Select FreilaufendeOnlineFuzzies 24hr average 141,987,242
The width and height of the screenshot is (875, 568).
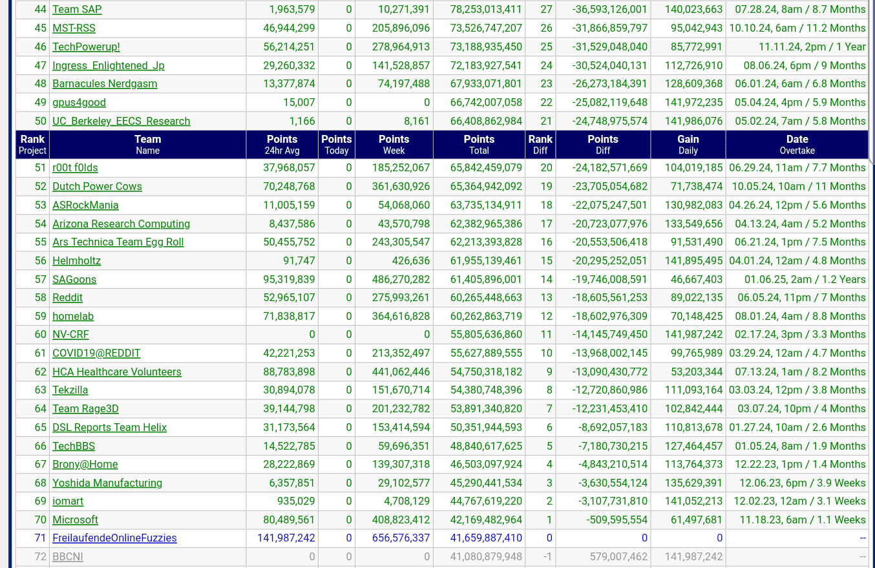(x=286, y=538)
